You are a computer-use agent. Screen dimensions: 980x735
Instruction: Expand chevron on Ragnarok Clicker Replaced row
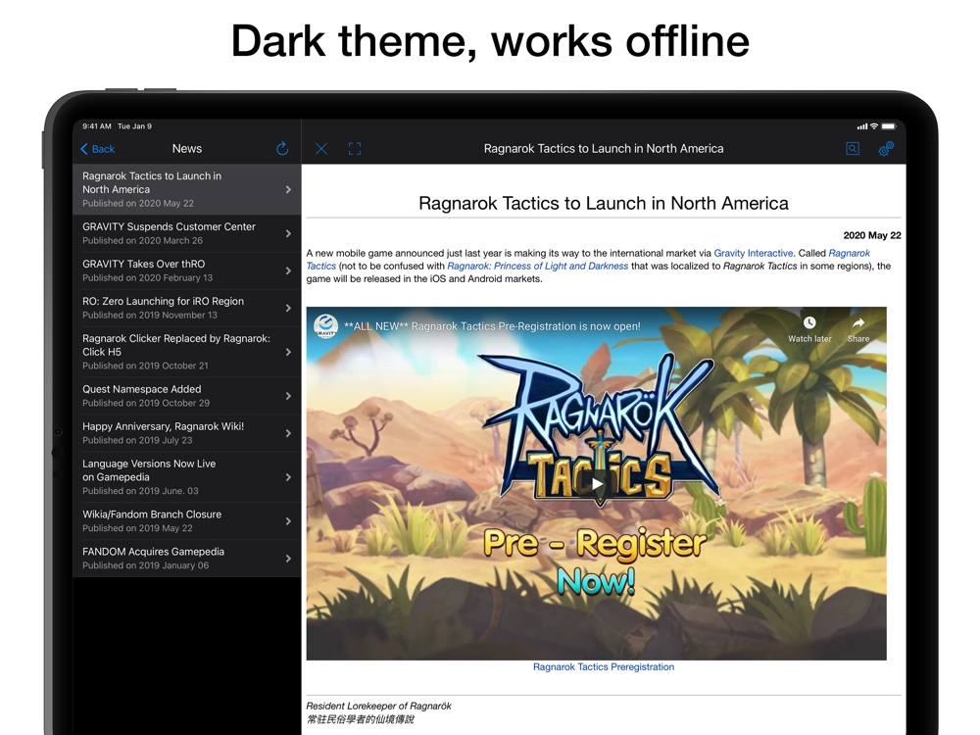[x=288, y=352]
